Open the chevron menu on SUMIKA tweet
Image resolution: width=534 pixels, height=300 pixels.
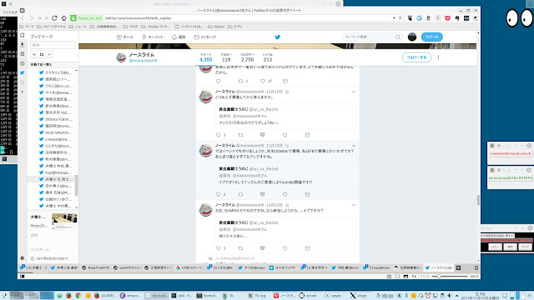pos(354,205)
